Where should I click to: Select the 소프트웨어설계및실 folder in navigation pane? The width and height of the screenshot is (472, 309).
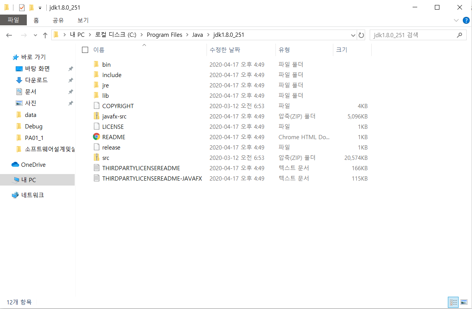[50, 149]
